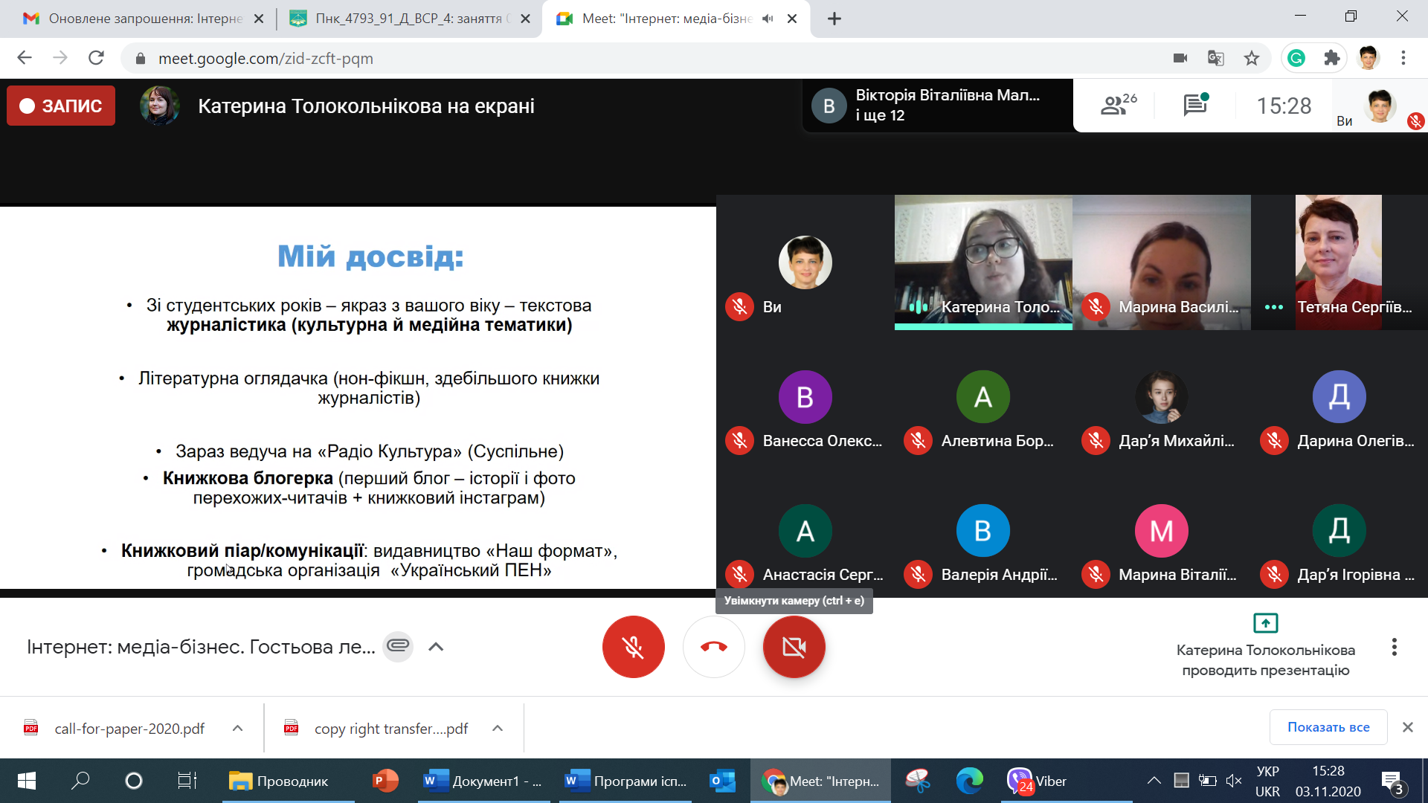
Task: Click the red ЗАПИС recording button
Action: click(x=61, y=106)
